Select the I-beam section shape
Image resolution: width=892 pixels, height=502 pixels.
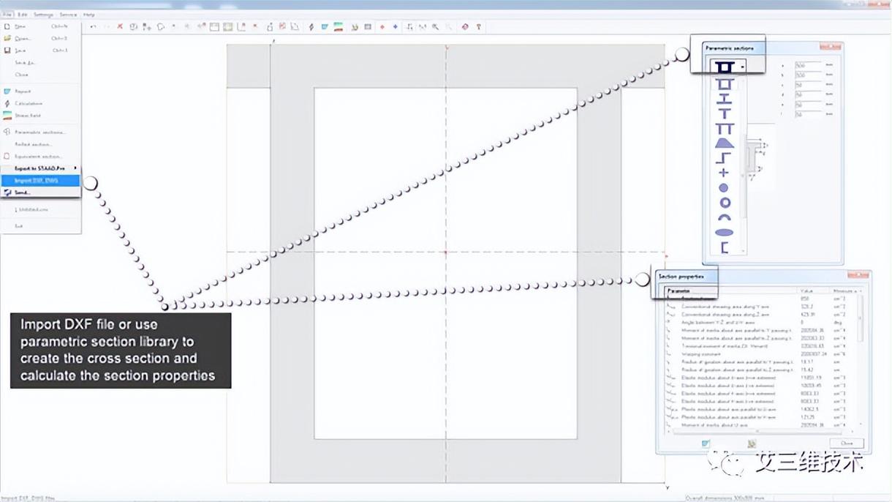724,99
